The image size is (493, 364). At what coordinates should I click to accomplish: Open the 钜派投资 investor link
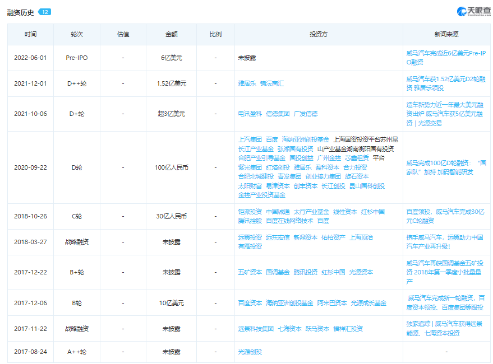coord(250,212)
